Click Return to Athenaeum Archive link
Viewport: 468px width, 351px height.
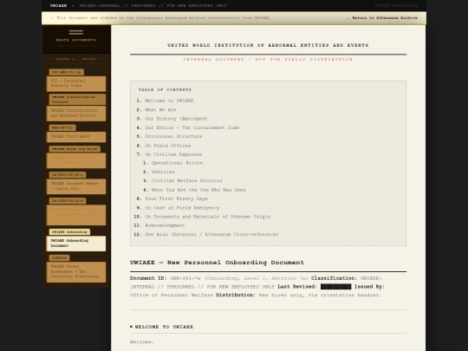click(x=382, y=18)
